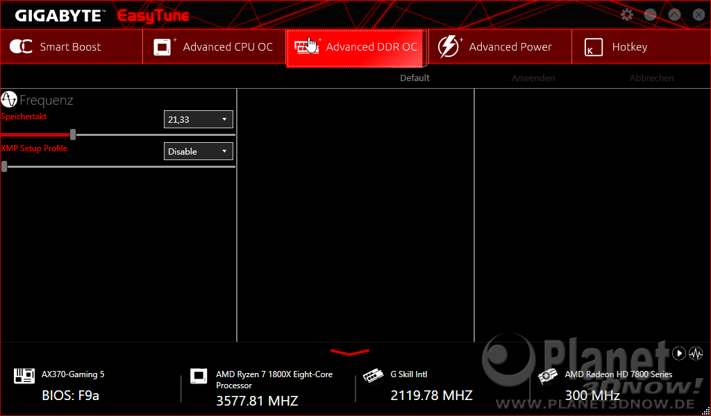Click the XMP Setup Profile slider handle
711x416 pixels.
4,166
